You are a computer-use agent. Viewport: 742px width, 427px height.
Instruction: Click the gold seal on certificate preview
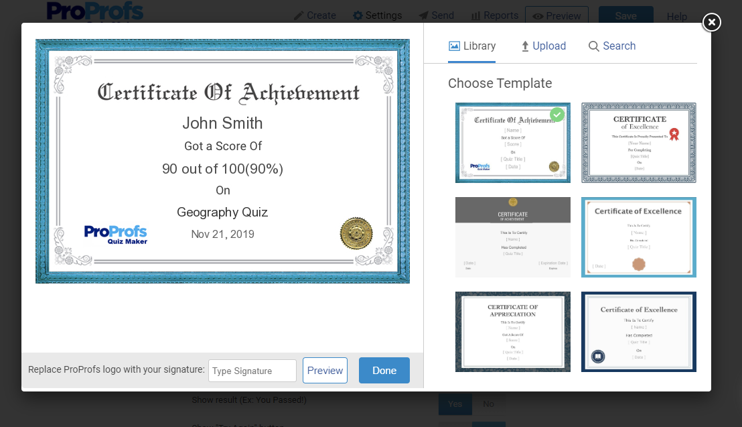356,233
